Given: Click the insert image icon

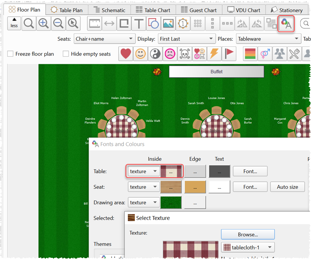Looking at the screenshot, I should tap(168, 24).
